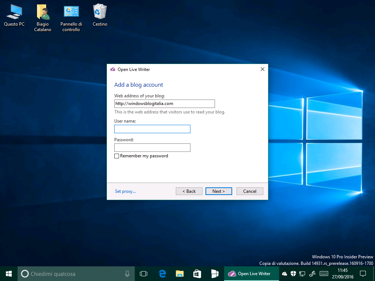Proceed with the Next button

click(219, 191)
